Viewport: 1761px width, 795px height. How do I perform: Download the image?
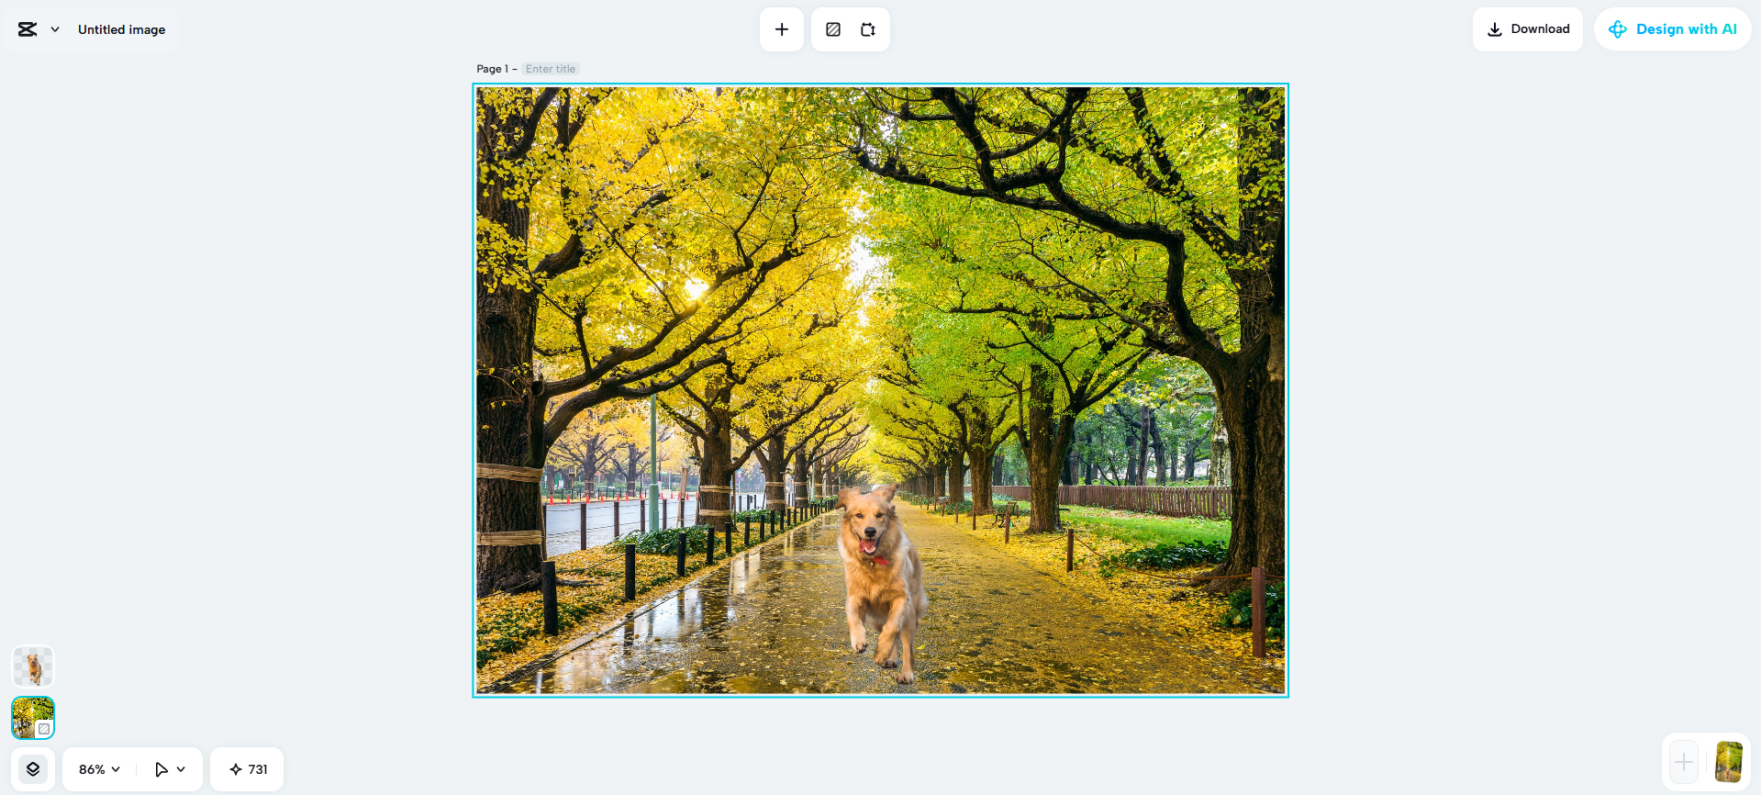coord(1528,29)
